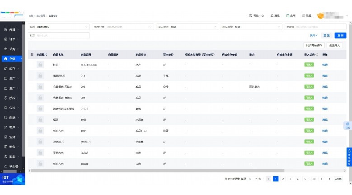Click the green status tag in row 01023
Viewport: 352px width, 195px height.
[309, 109]
